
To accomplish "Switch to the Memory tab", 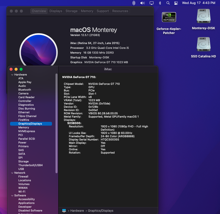I will [x=87, y=11].
